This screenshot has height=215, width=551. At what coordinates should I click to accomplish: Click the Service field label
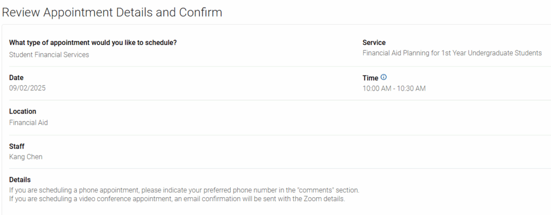(374, 42)
